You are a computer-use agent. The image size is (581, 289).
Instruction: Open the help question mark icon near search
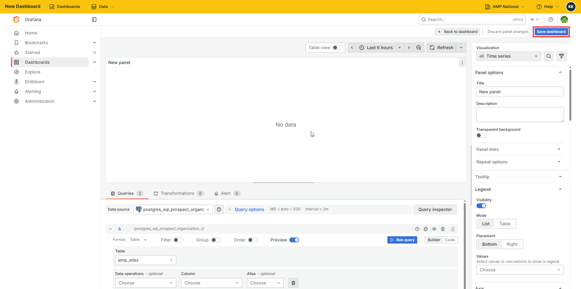(551, 20)
